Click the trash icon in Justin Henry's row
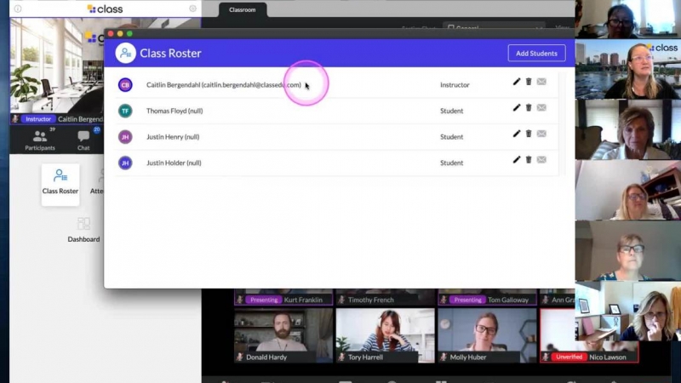The image size is (681, 383). 529,134
